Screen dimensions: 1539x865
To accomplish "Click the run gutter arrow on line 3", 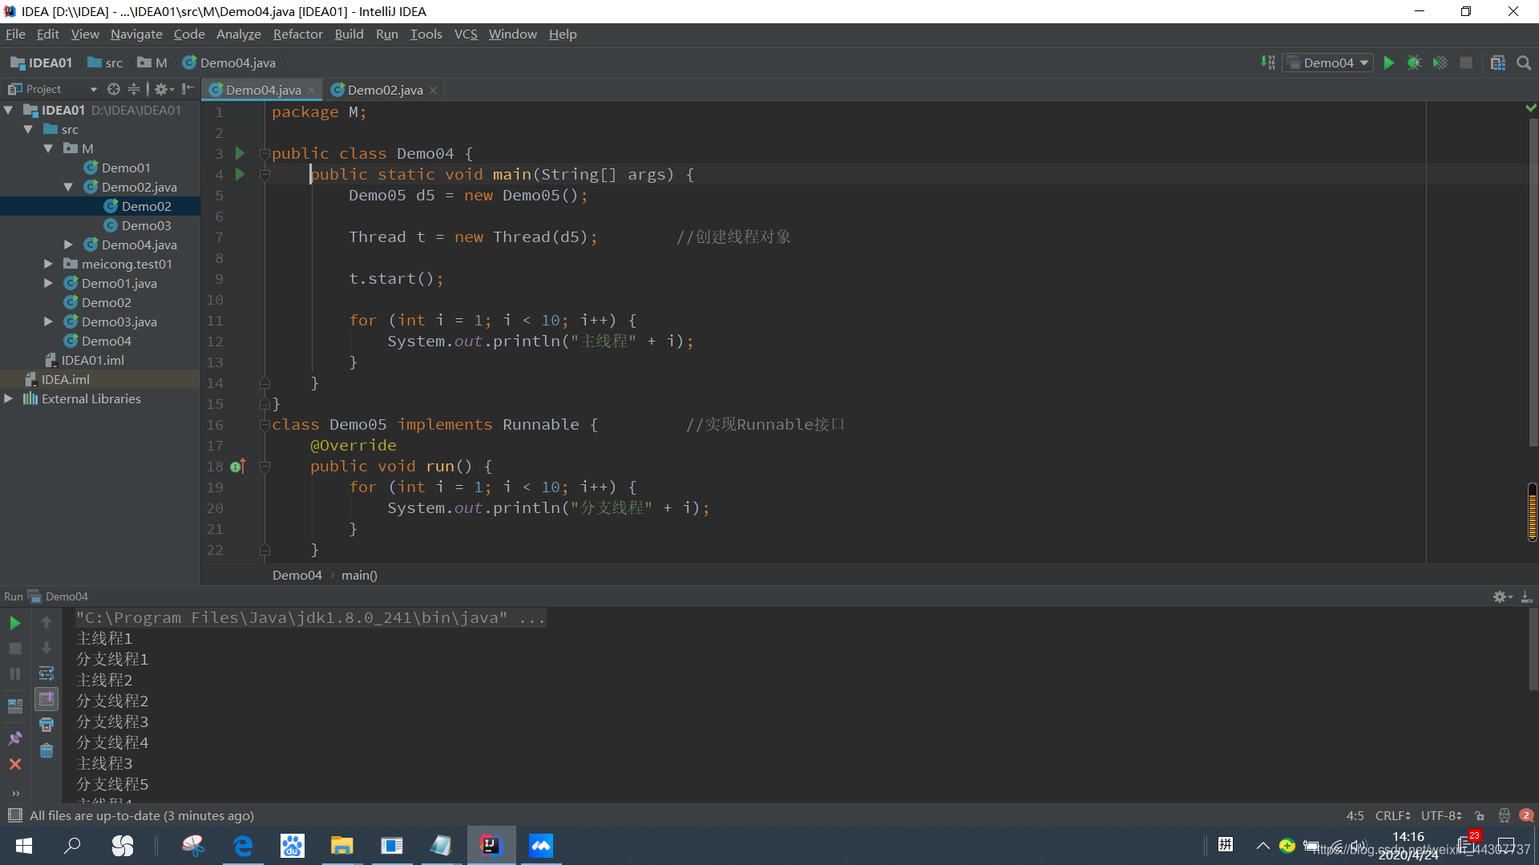I will (240, 153).
